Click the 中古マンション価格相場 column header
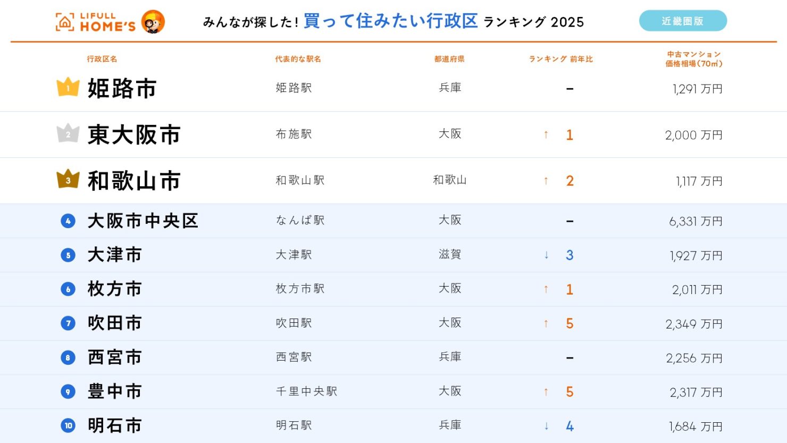This screenshot has height=443, width=787. [694, 59]
